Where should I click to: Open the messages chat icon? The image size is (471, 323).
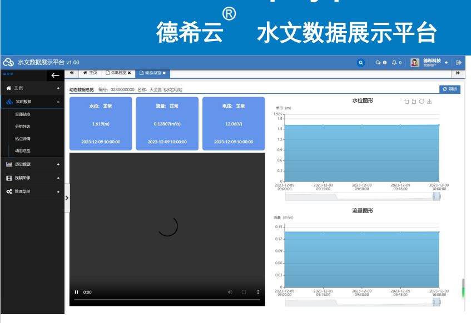pyautogui.click(x=378, y=62)
